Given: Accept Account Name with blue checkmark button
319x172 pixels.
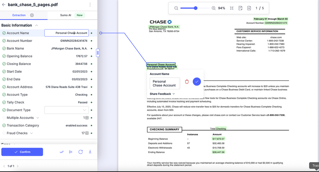Looking at the screenshot, I should click(197, 82).
